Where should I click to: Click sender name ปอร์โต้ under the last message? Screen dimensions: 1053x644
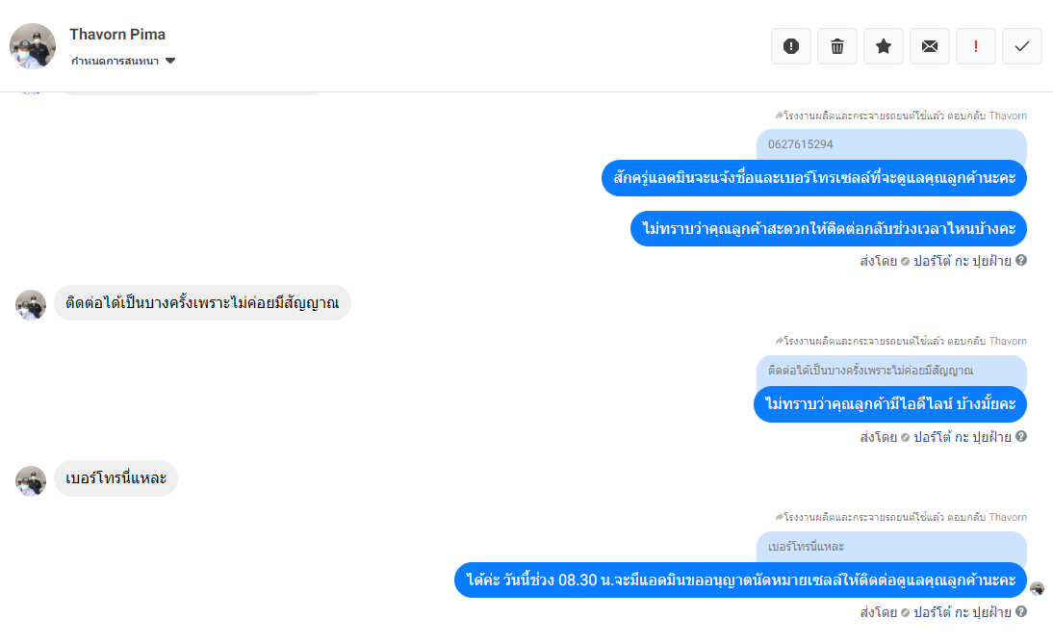tap(933, 612)
